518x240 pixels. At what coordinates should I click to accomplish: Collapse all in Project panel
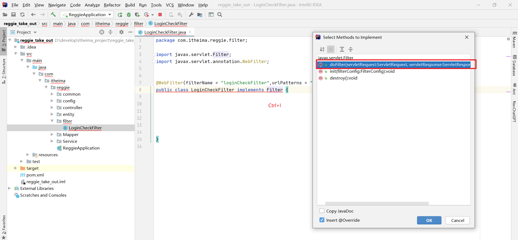[110, 32]
